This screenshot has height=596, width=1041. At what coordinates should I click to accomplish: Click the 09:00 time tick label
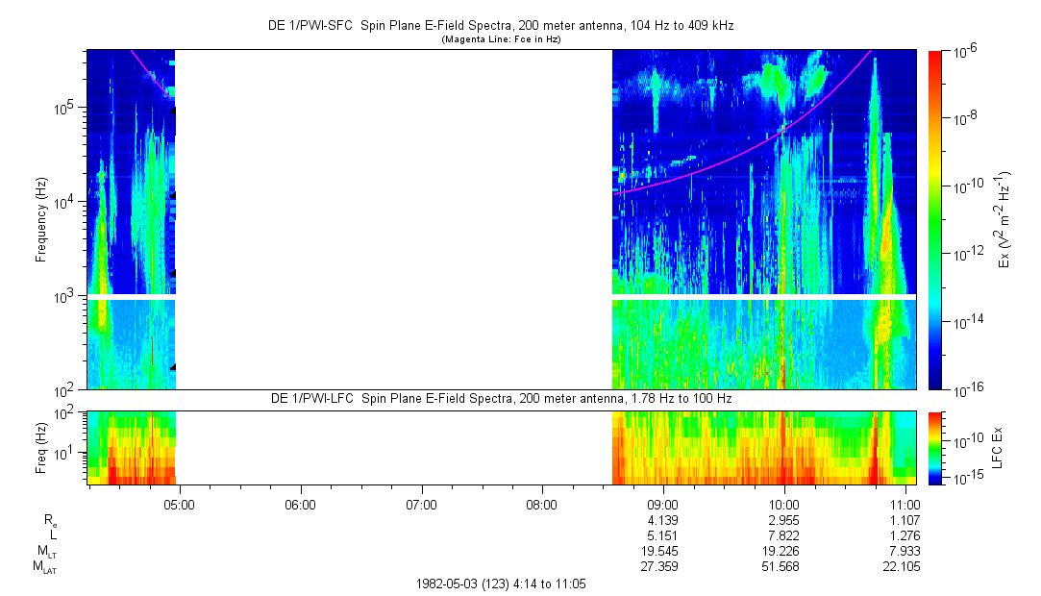pos(662,505)
